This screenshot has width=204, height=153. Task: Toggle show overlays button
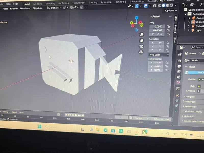click(x=146, y=6)
